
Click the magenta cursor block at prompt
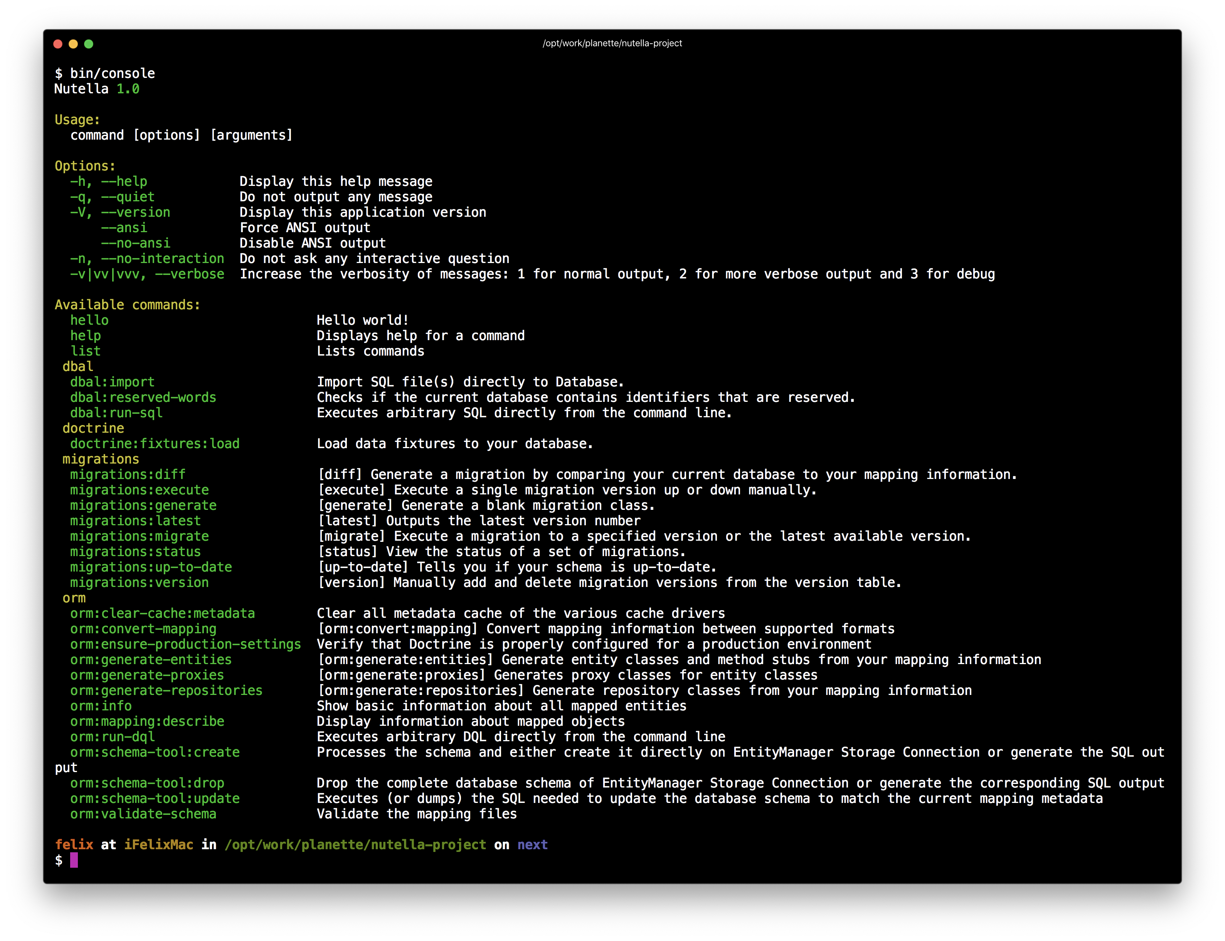[74, 860]
